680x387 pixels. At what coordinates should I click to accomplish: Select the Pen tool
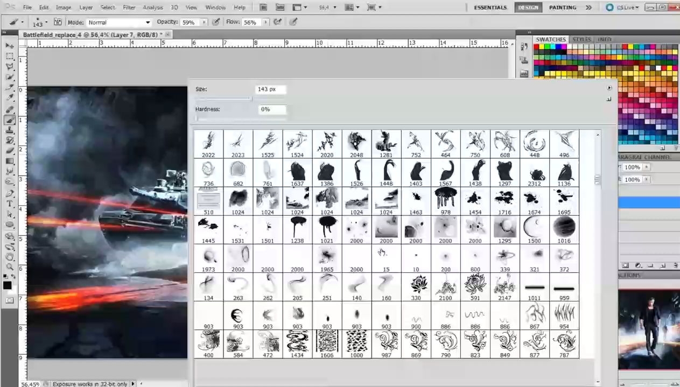pos(10,194)
